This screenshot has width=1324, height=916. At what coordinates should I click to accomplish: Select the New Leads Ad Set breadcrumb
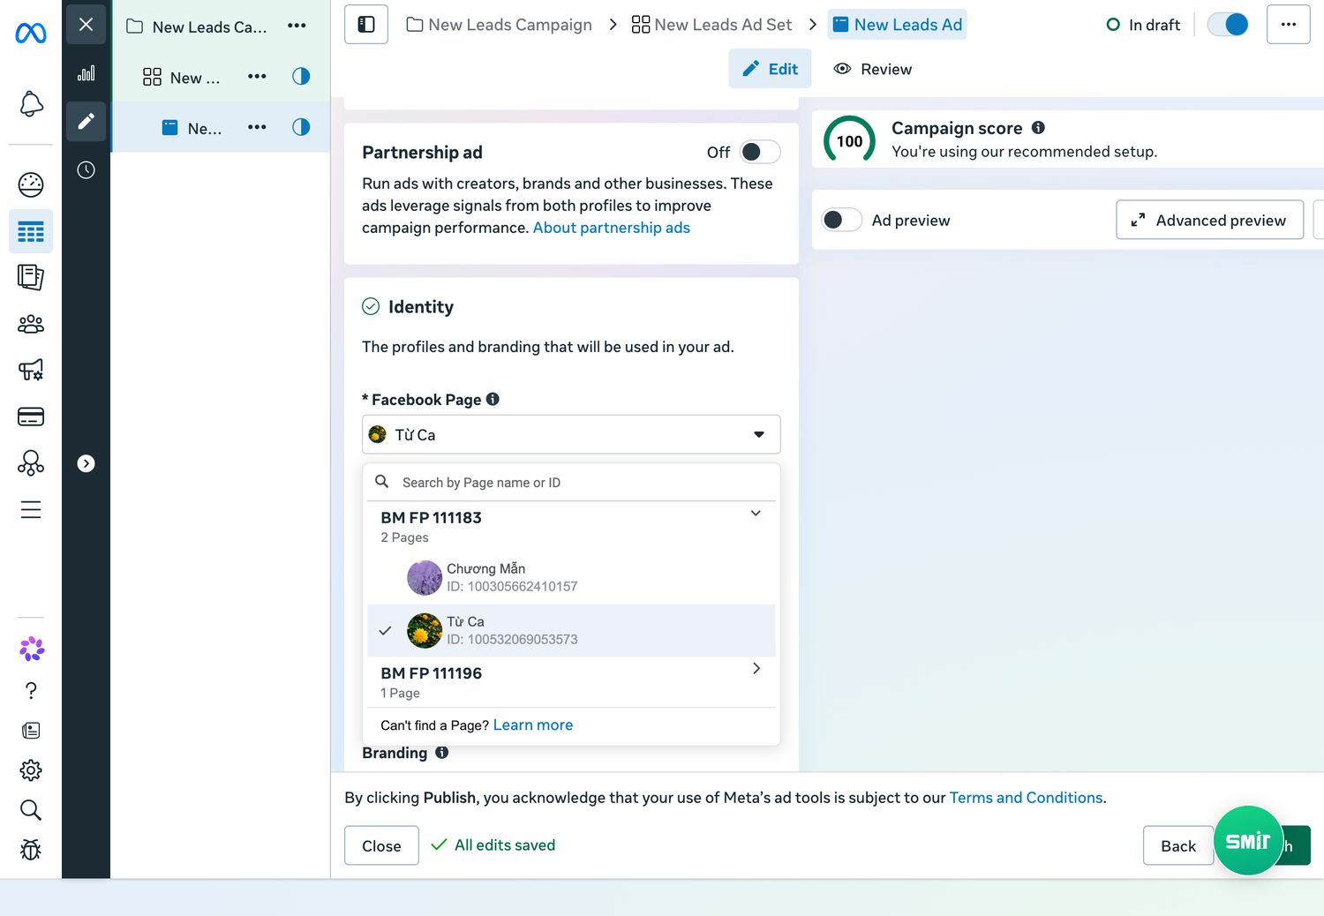coord(711,25)
